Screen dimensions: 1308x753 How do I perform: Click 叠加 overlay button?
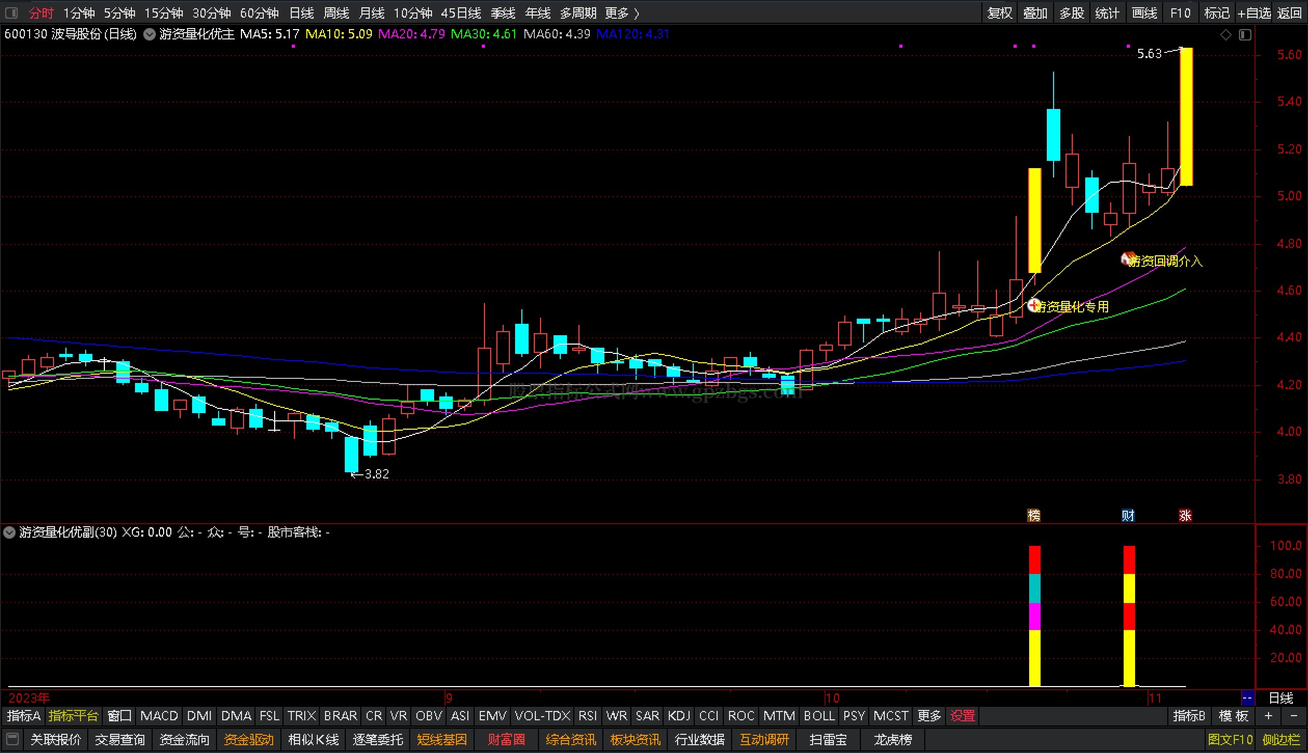click(x=1035, y=13)
